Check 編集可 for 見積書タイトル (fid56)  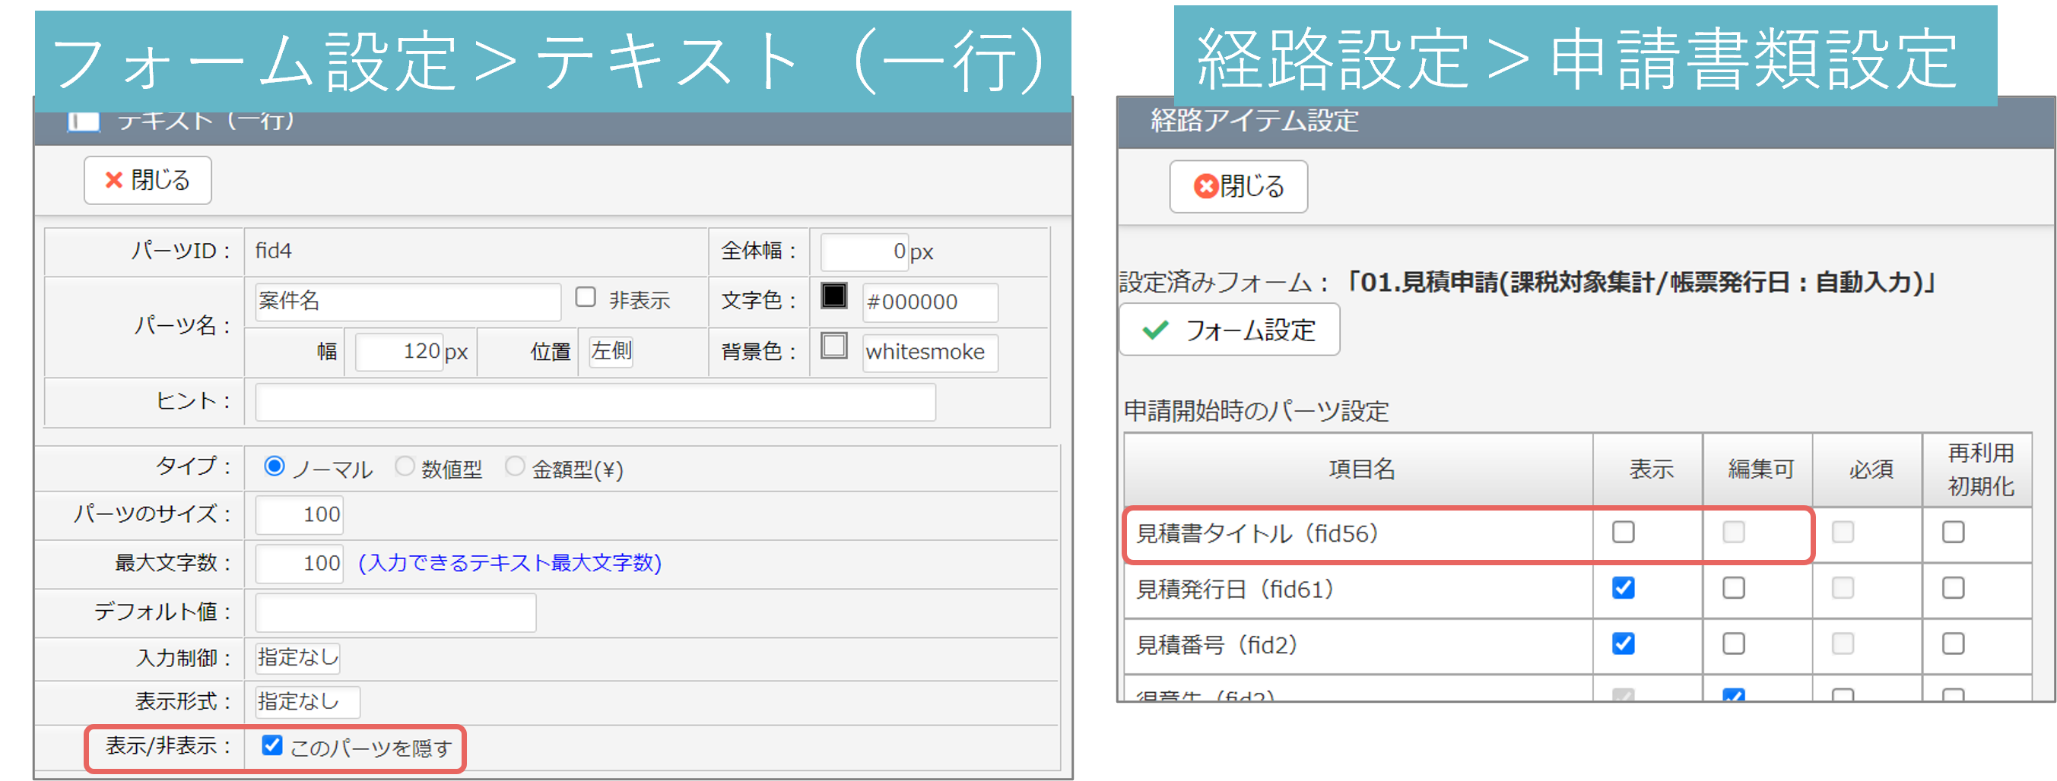tap(1734, 532)
